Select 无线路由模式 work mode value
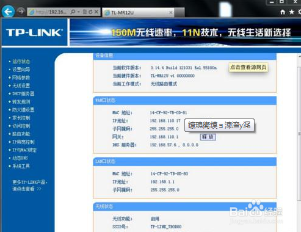 tap(164, 84)
